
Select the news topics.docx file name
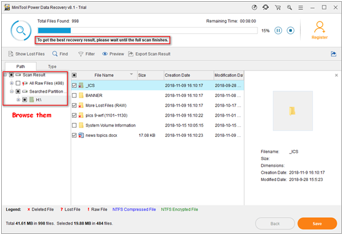pyautogui.click(x=101, y=136)
